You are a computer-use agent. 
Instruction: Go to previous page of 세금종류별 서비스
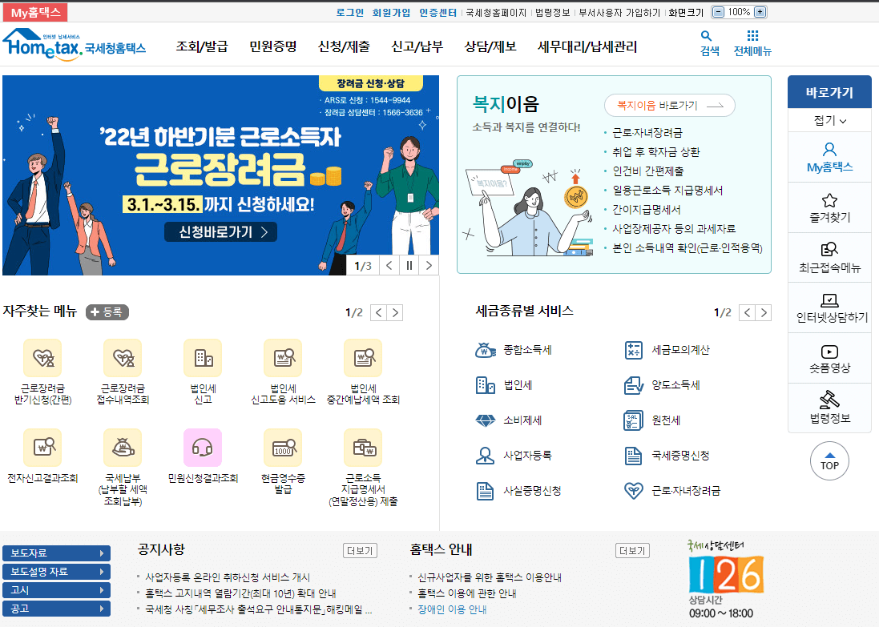748,312
